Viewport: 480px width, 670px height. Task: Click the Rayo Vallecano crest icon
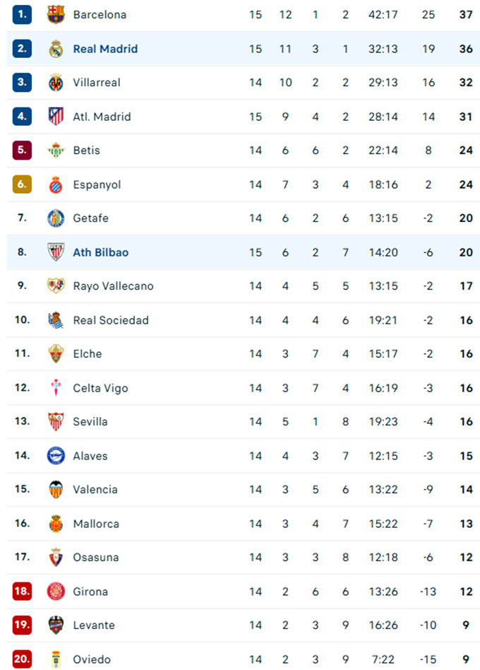pos(56,286)
